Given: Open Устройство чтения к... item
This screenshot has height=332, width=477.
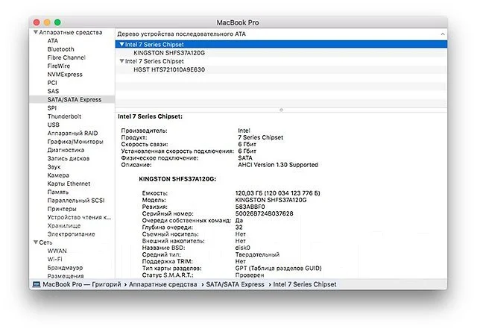Looking at the screenshot, I should tap(79, 217).
